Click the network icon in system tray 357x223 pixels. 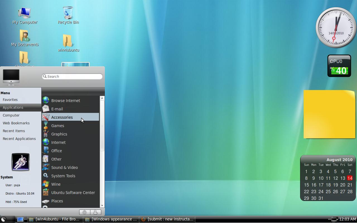coord(334,219)
